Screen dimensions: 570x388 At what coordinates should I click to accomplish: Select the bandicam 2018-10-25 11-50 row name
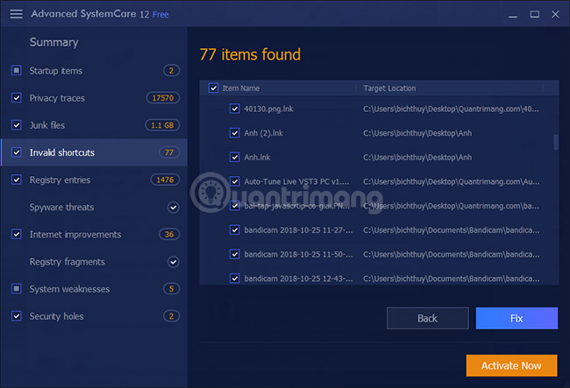(x=298, y=254)
